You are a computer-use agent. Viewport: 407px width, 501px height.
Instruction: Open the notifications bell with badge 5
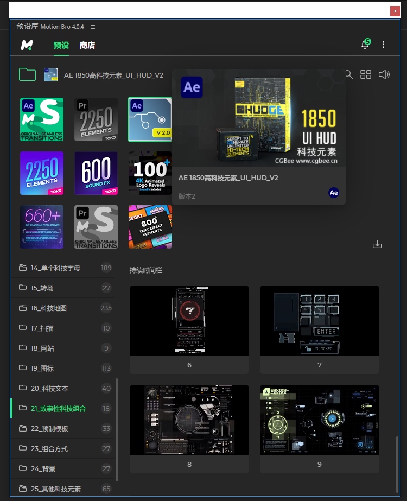point(365,44)
